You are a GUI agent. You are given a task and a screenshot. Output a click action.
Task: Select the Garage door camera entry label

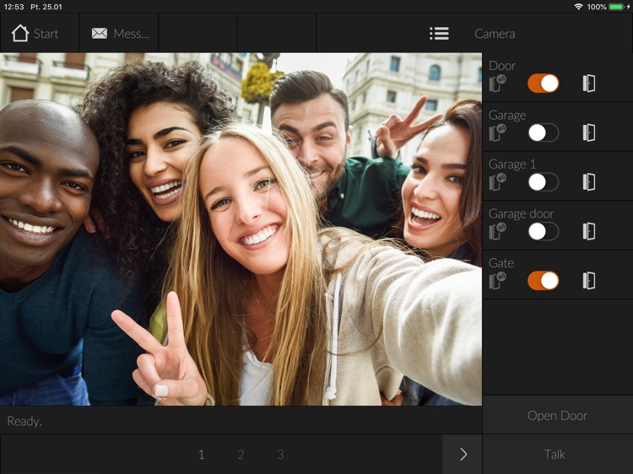522,213
